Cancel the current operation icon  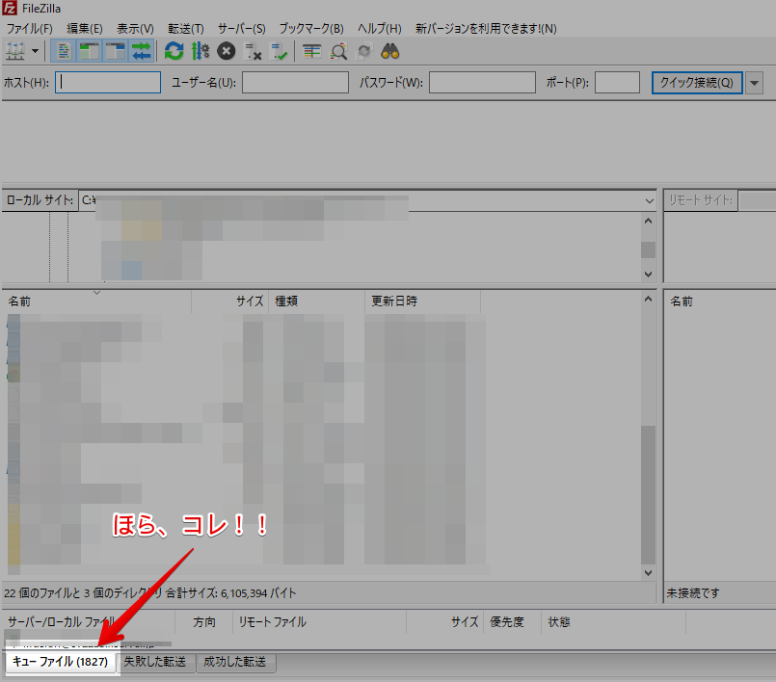click(x=227, y=51)
